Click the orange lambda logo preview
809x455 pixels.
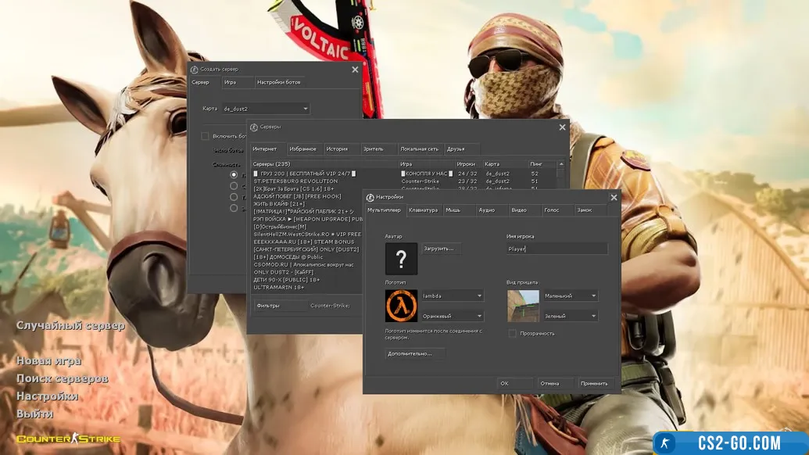[401, 306]
